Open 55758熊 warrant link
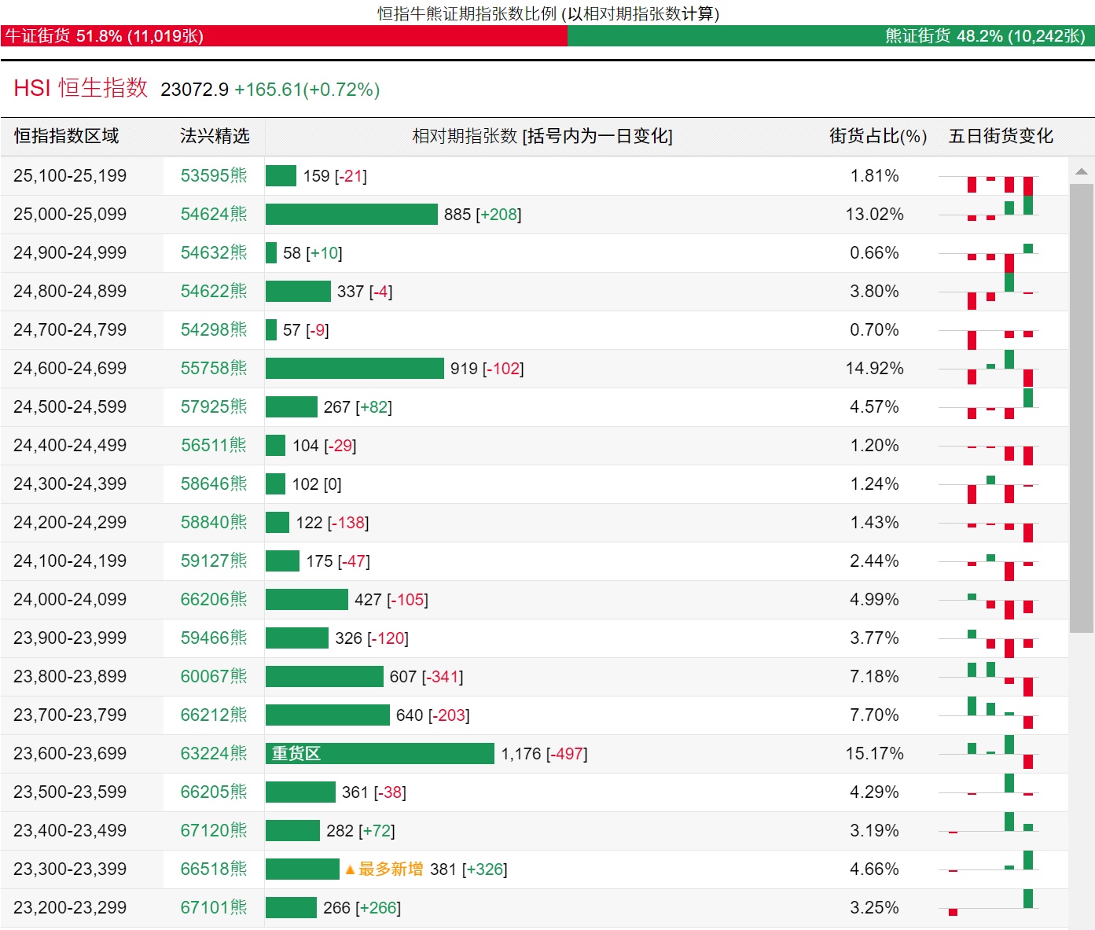The image size is (1095, 930). point(214,368)
